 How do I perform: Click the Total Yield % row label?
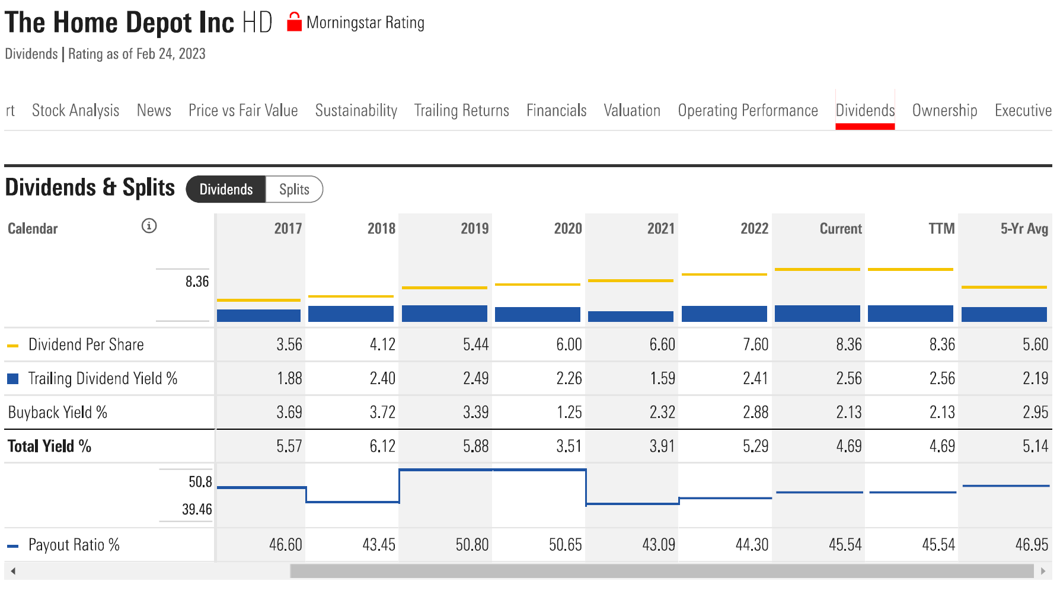[49, 446]
